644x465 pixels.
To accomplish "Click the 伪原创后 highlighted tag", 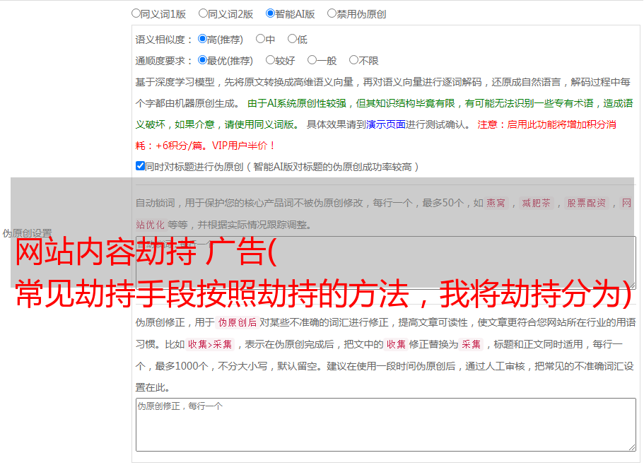I will click(x=238, y=322).
